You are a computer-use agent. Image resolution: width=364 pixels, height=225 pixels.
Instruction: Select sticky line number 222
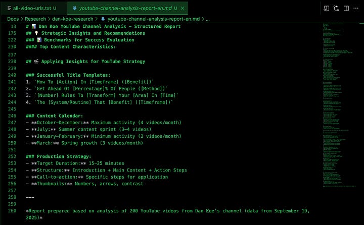pyautogui.click(x=12, y=40)
